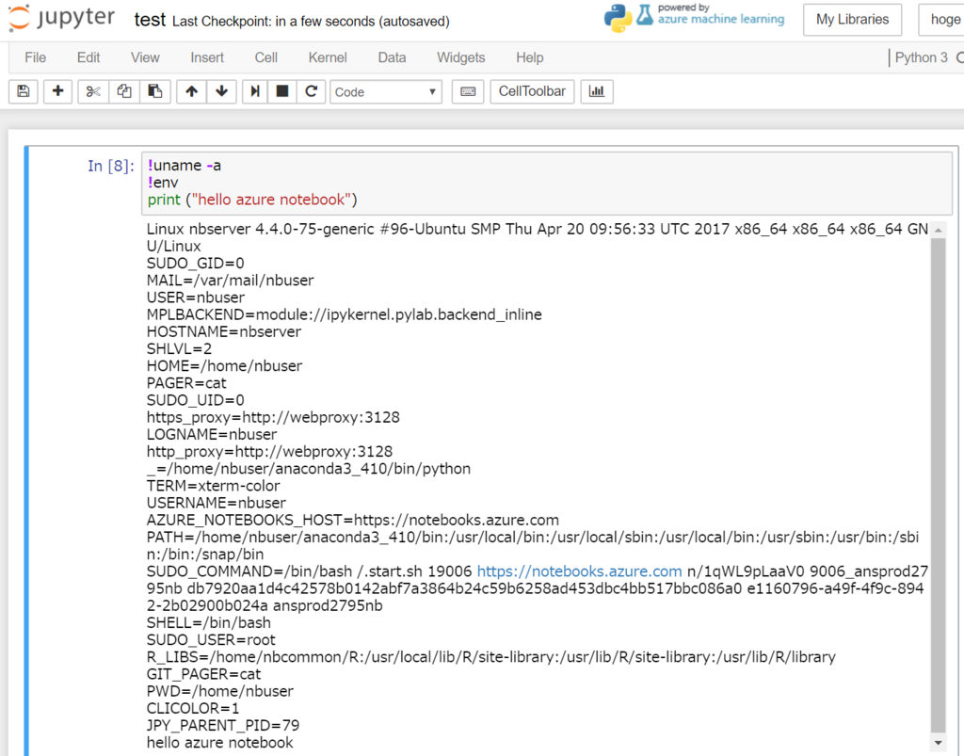This screenshot has height=756, width=964.
Task: Insert cell below with plus icon
Action: pyautogui.click(x=57, y=91)
